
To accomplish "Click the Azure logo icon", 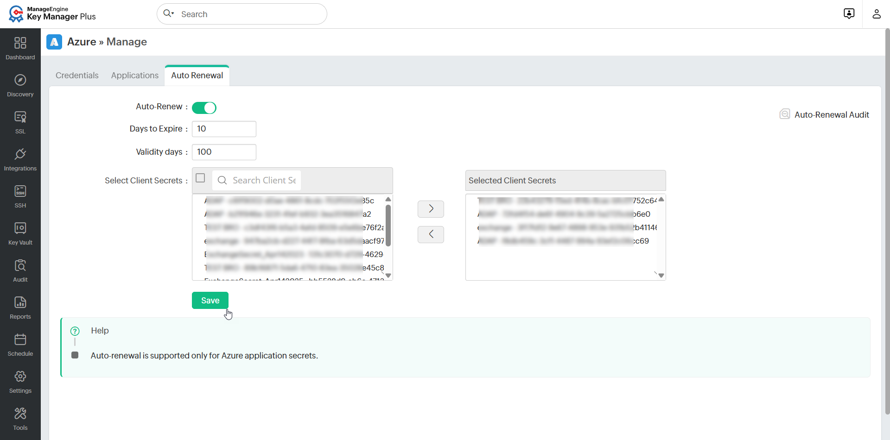I will tap(54, 42).
